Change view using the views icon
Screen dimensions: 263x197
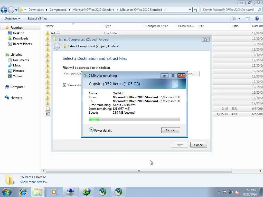[x=234, y=18]
